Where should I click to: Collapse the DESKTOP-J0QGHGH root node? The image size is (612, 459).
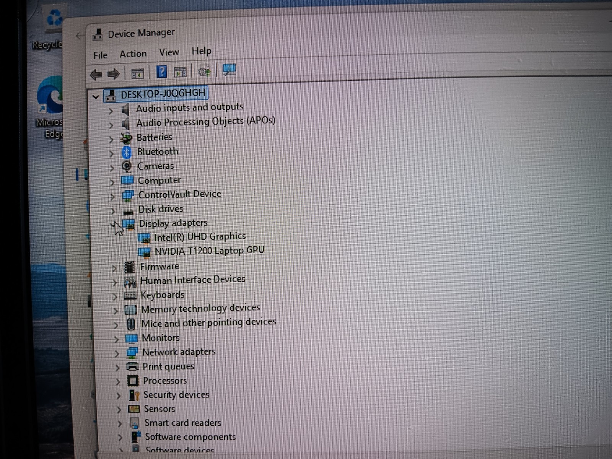coord(96,97)
